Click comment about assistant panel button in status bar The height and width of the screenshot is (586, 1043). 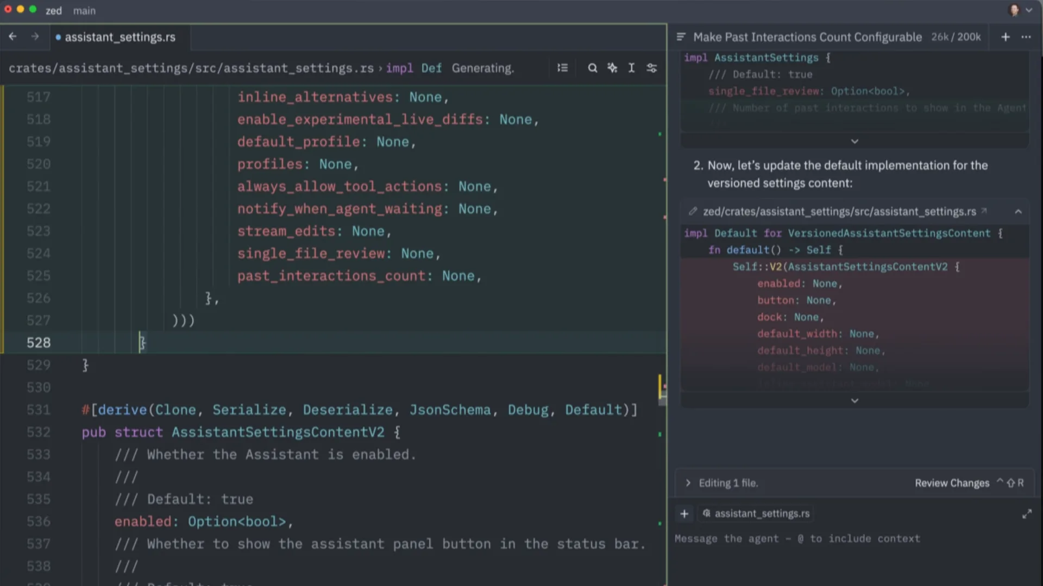pyautogui.click(x=380, y=544)
